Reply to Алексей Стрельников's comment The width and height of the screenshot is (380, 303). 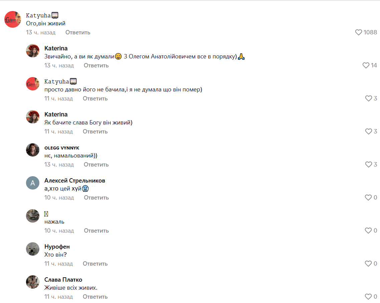point(96,198)
